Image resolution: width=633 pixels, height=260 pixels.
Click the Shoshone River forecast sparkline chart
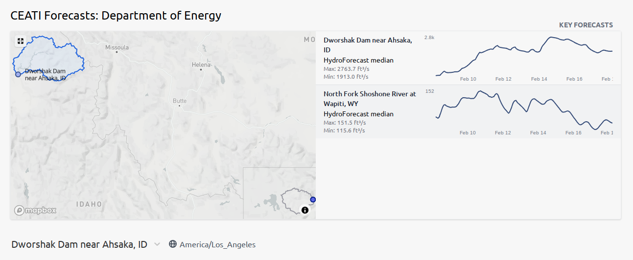(x=524, y=110)
